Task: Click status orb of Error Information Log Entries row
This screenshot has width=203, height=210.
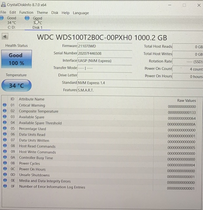Action: (5, 186)
